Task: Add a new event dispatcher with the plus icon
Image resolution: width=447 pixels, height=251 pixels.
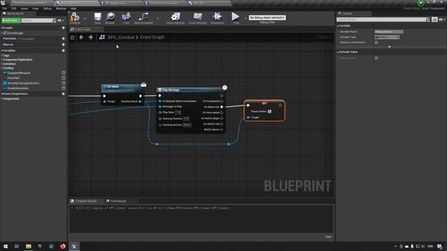Action: click(64, 94)
